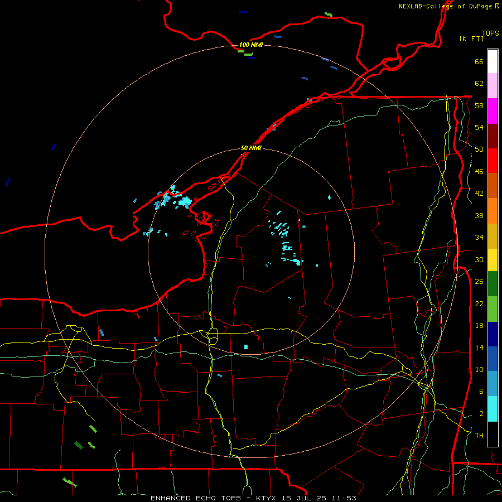Click the light pink legend swatch

(493, 86)
